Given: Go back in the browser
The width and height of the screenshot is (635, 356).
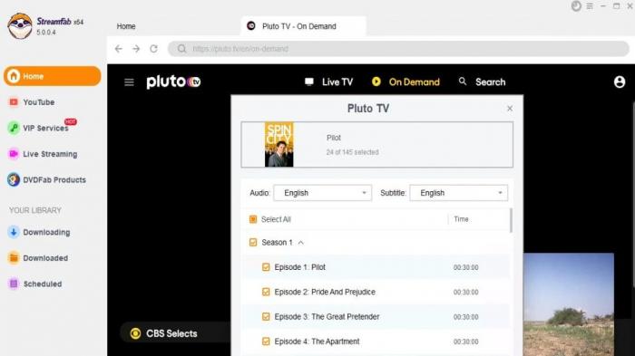Looking at the screenshot, I should pyautogui.click(x=118, y=49).
